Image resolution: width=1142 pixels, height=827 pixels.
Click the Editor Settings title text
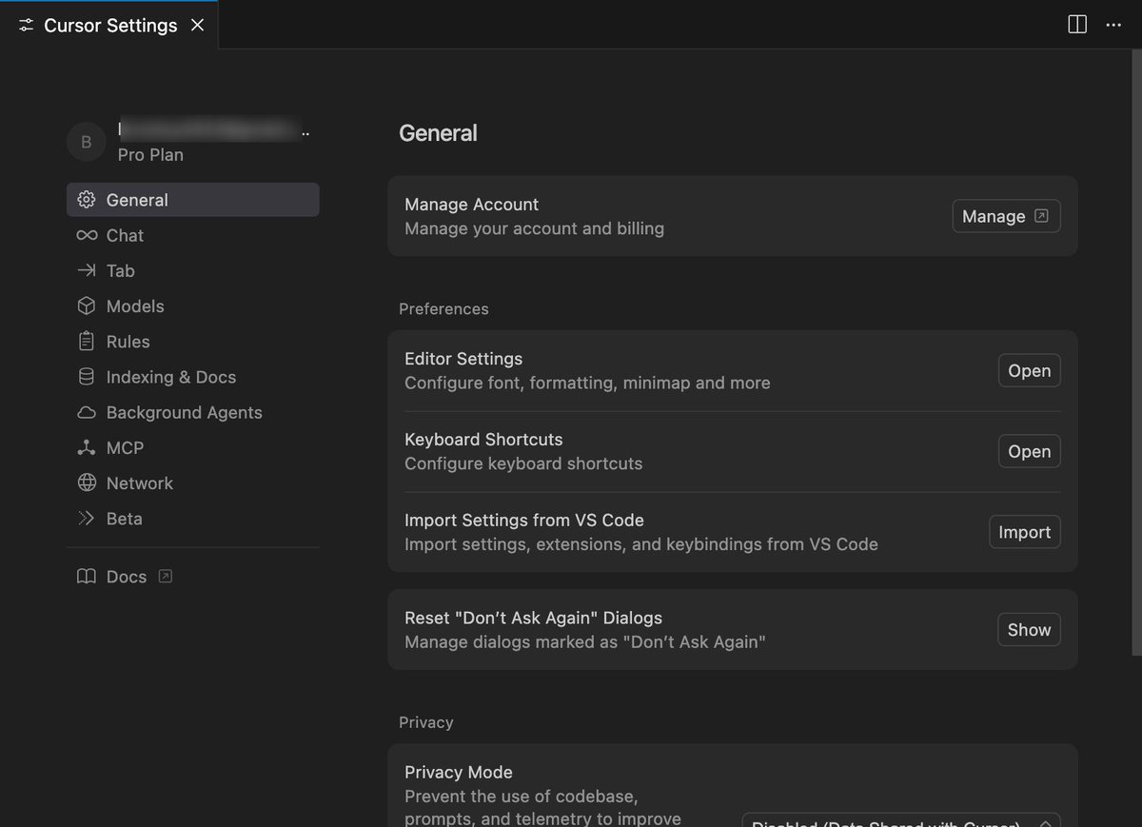coord(463,359)
